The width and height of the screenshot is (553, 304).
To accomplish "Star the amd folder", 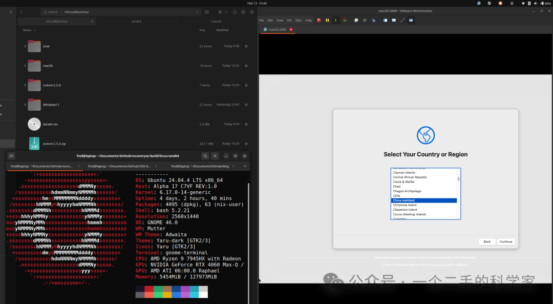I will point(246,46).
